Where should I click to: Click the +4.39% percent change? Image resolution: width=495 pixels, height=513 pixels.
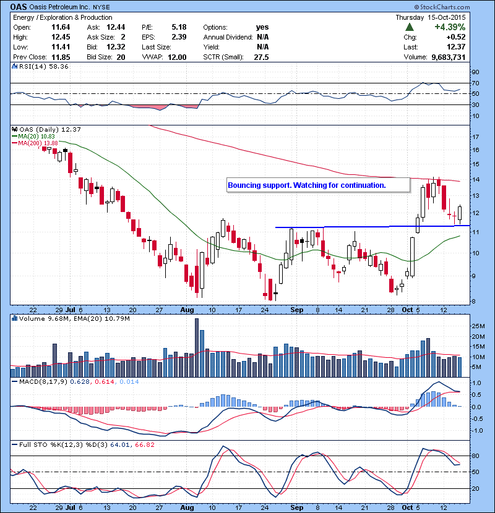(x=450, y=27)
